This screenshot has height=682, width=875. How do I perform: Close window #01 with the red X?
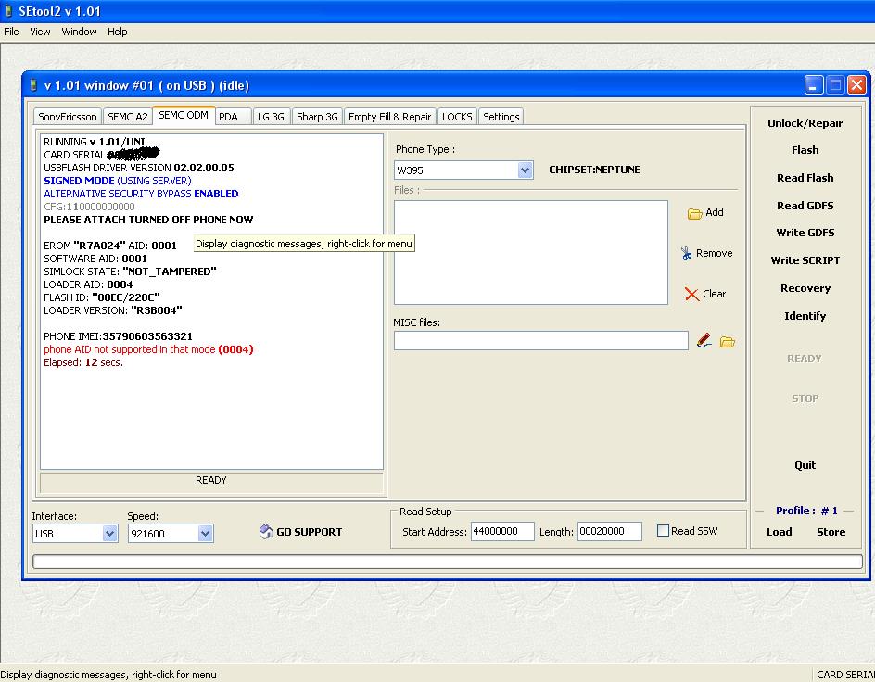pos(856,85)
